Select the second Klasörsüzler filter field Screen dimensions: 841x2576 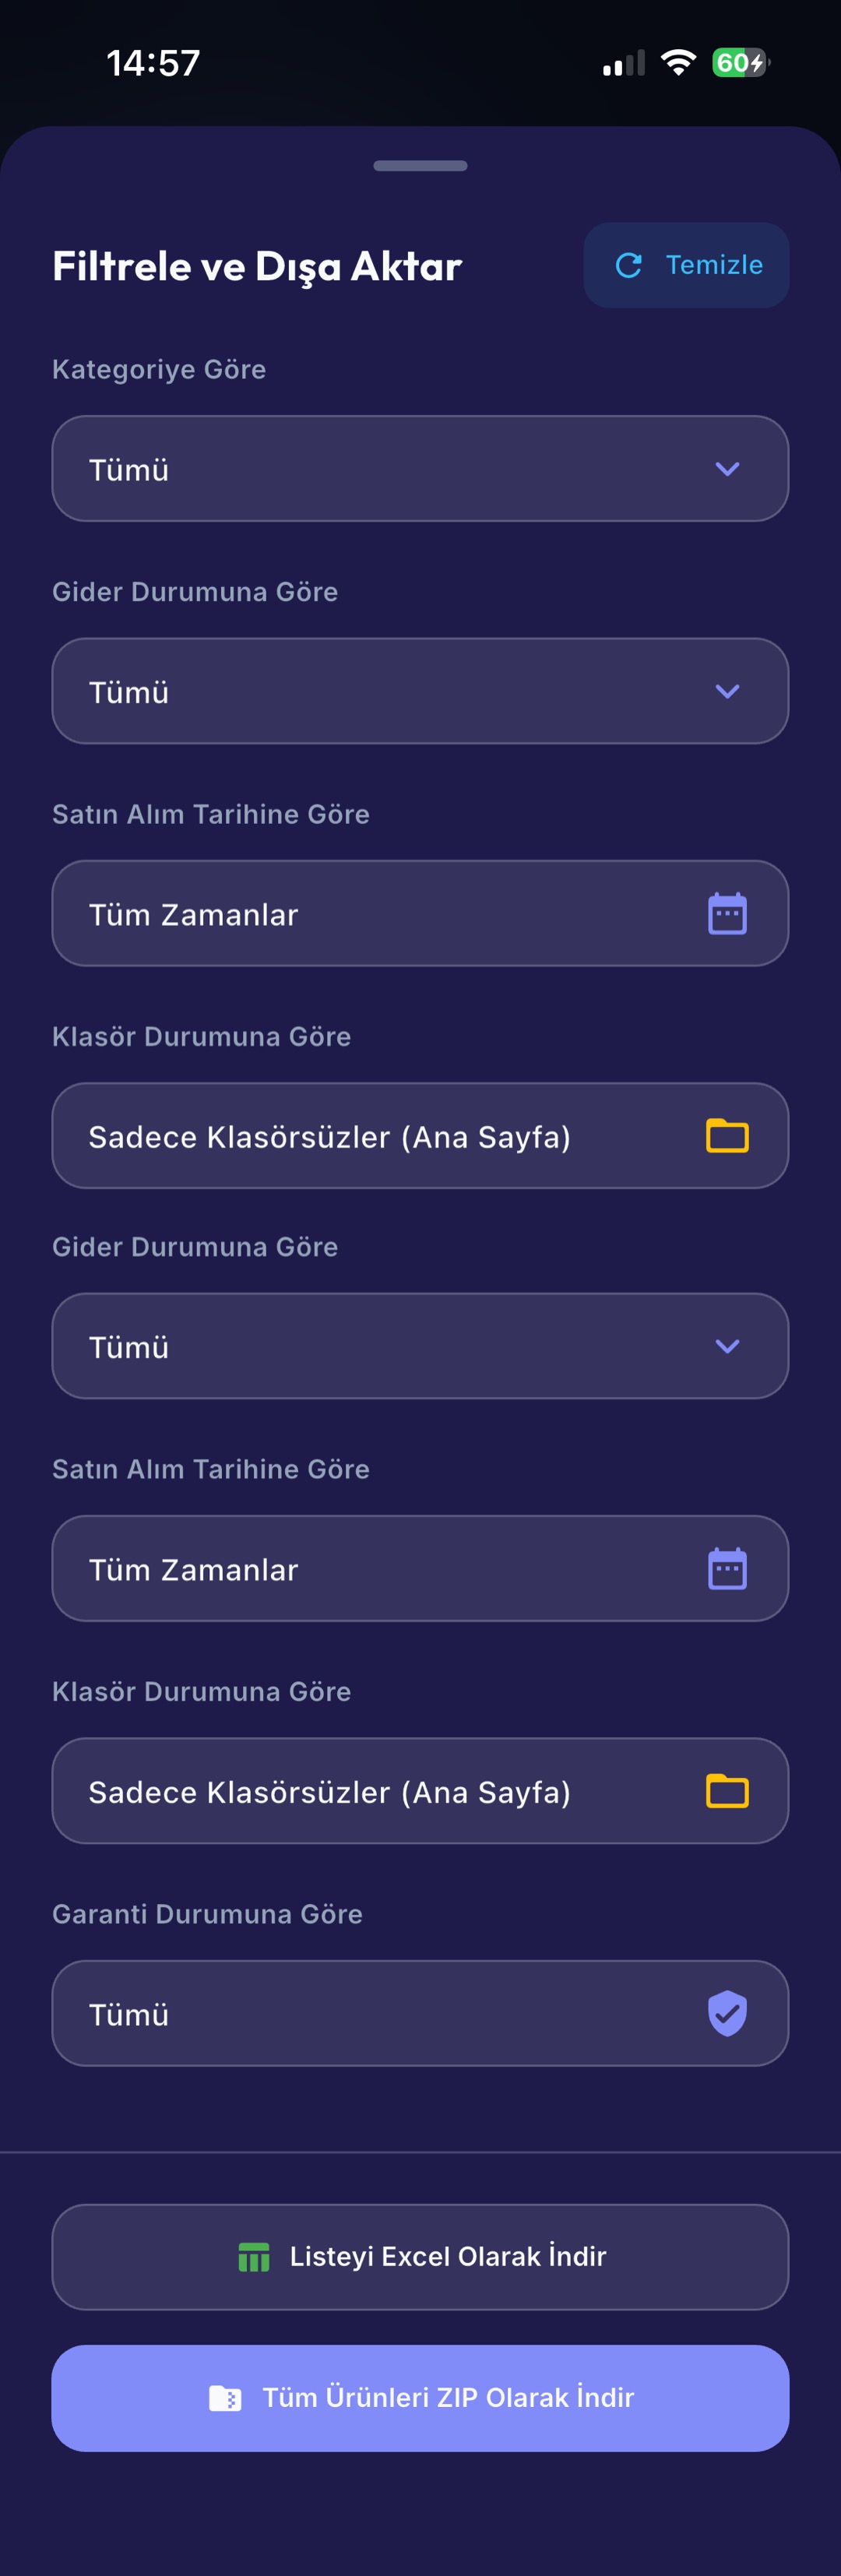click(420, 1790)
